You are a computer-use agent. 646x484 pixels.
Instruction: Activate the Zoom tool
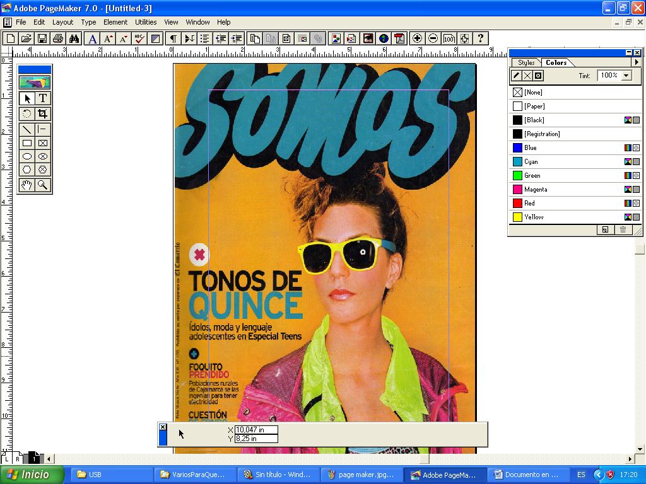click(x=42, y=185)
